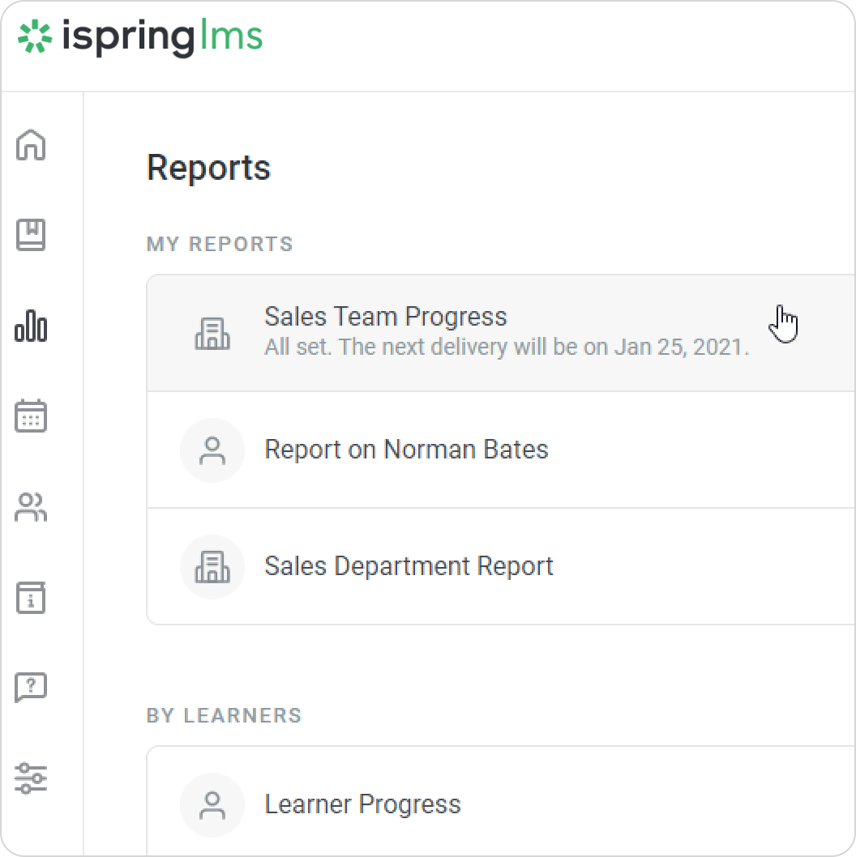856x857 pixels.
Task: Open the Report on Norman Bates
Action: click(406, 450)
